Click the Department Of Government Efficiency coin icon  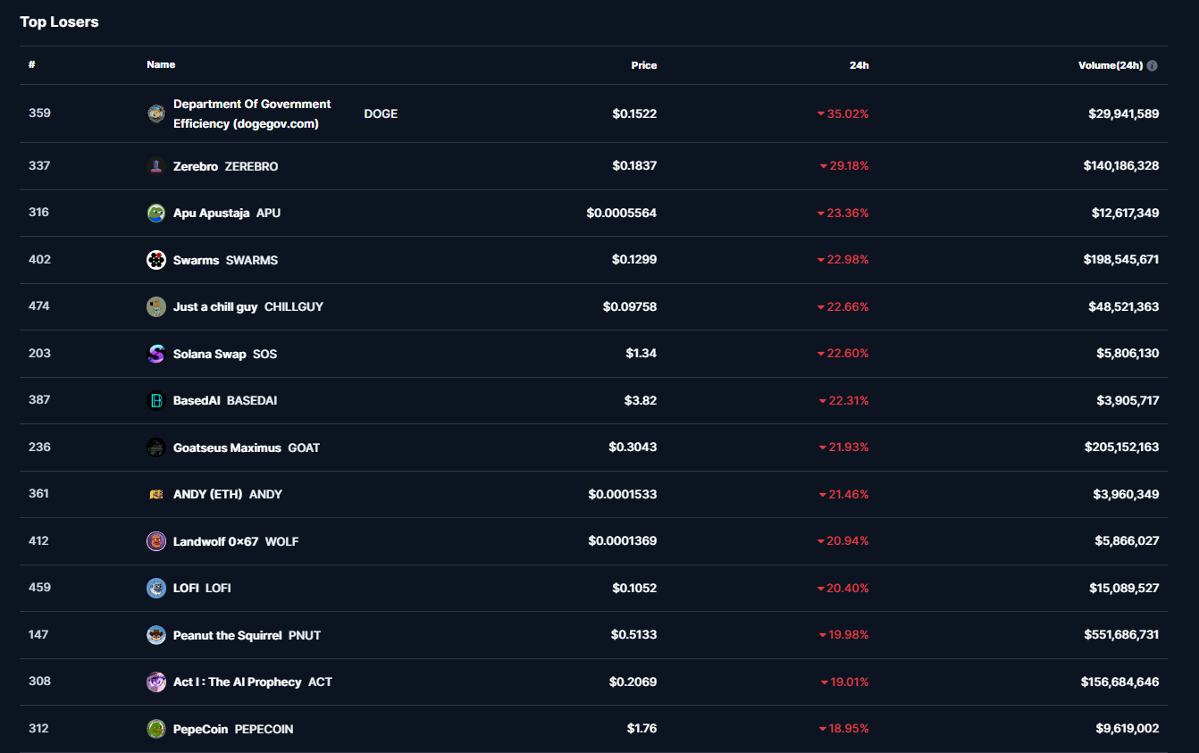156,113
